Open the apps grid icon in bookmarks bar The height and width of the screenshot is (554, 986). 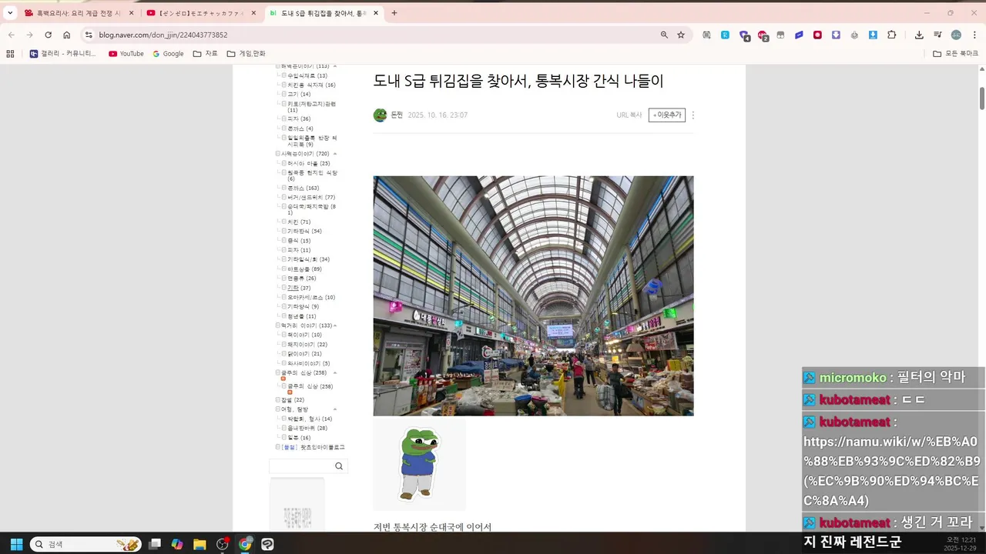point(10,54)
